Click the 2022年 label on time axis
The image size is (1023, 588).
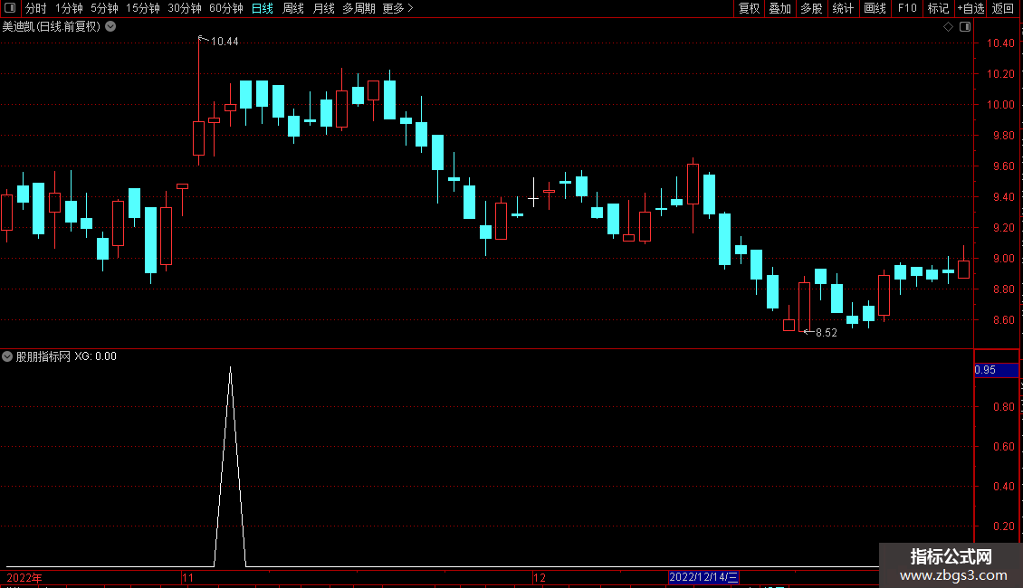pos(24,577)
